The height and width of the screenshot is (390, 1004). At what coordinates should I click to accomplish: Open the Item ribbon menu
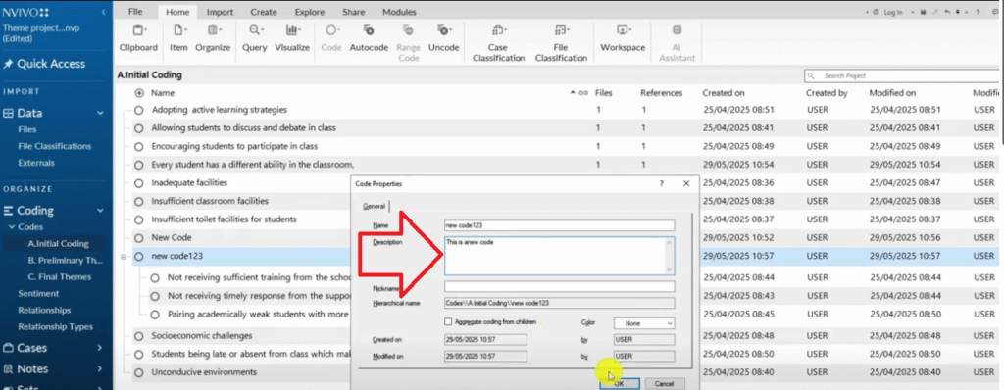178,38
